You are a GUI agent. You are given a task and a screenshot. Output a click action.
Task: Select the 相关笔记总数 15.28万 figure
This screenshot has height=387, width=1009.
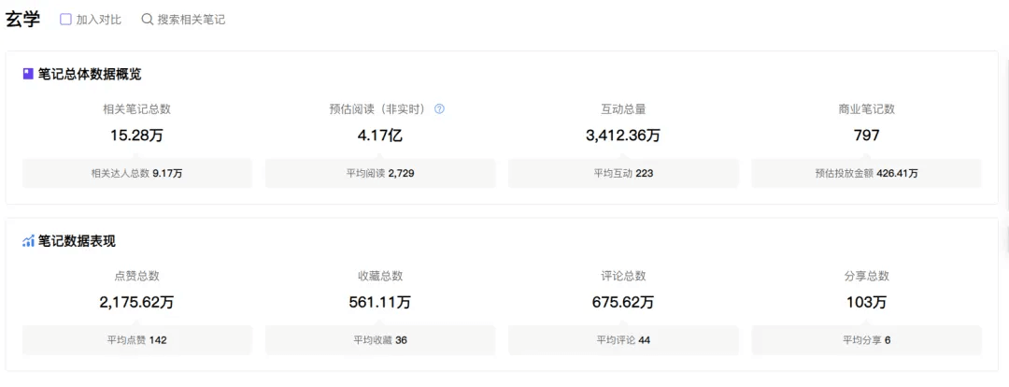click(136, 136)
